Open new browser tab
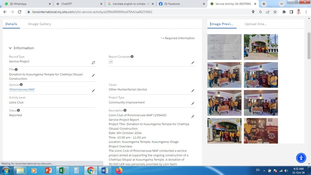 pos(264,4)
